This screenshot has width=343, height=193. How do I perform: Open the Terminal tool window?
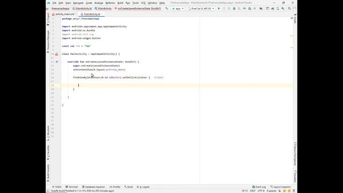[71, 187]
